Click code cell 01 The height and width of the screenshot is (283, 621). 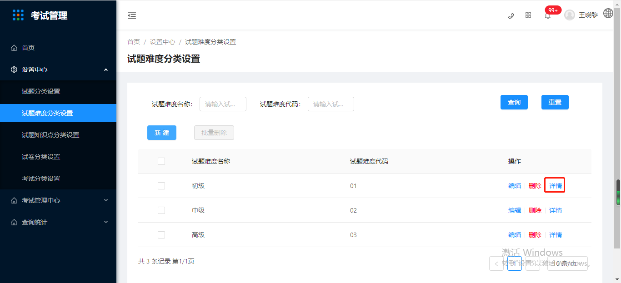[x=354, y=186]
